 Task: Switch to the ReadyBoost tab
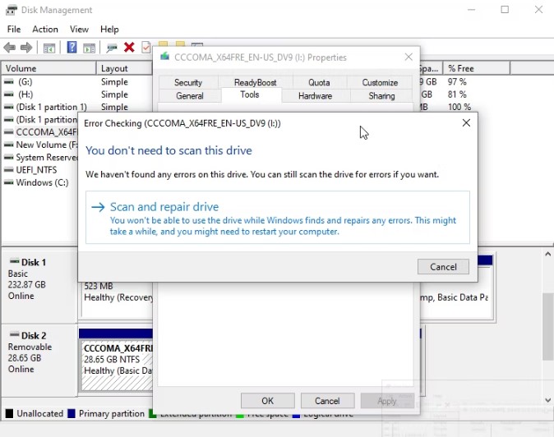[255, 82]
